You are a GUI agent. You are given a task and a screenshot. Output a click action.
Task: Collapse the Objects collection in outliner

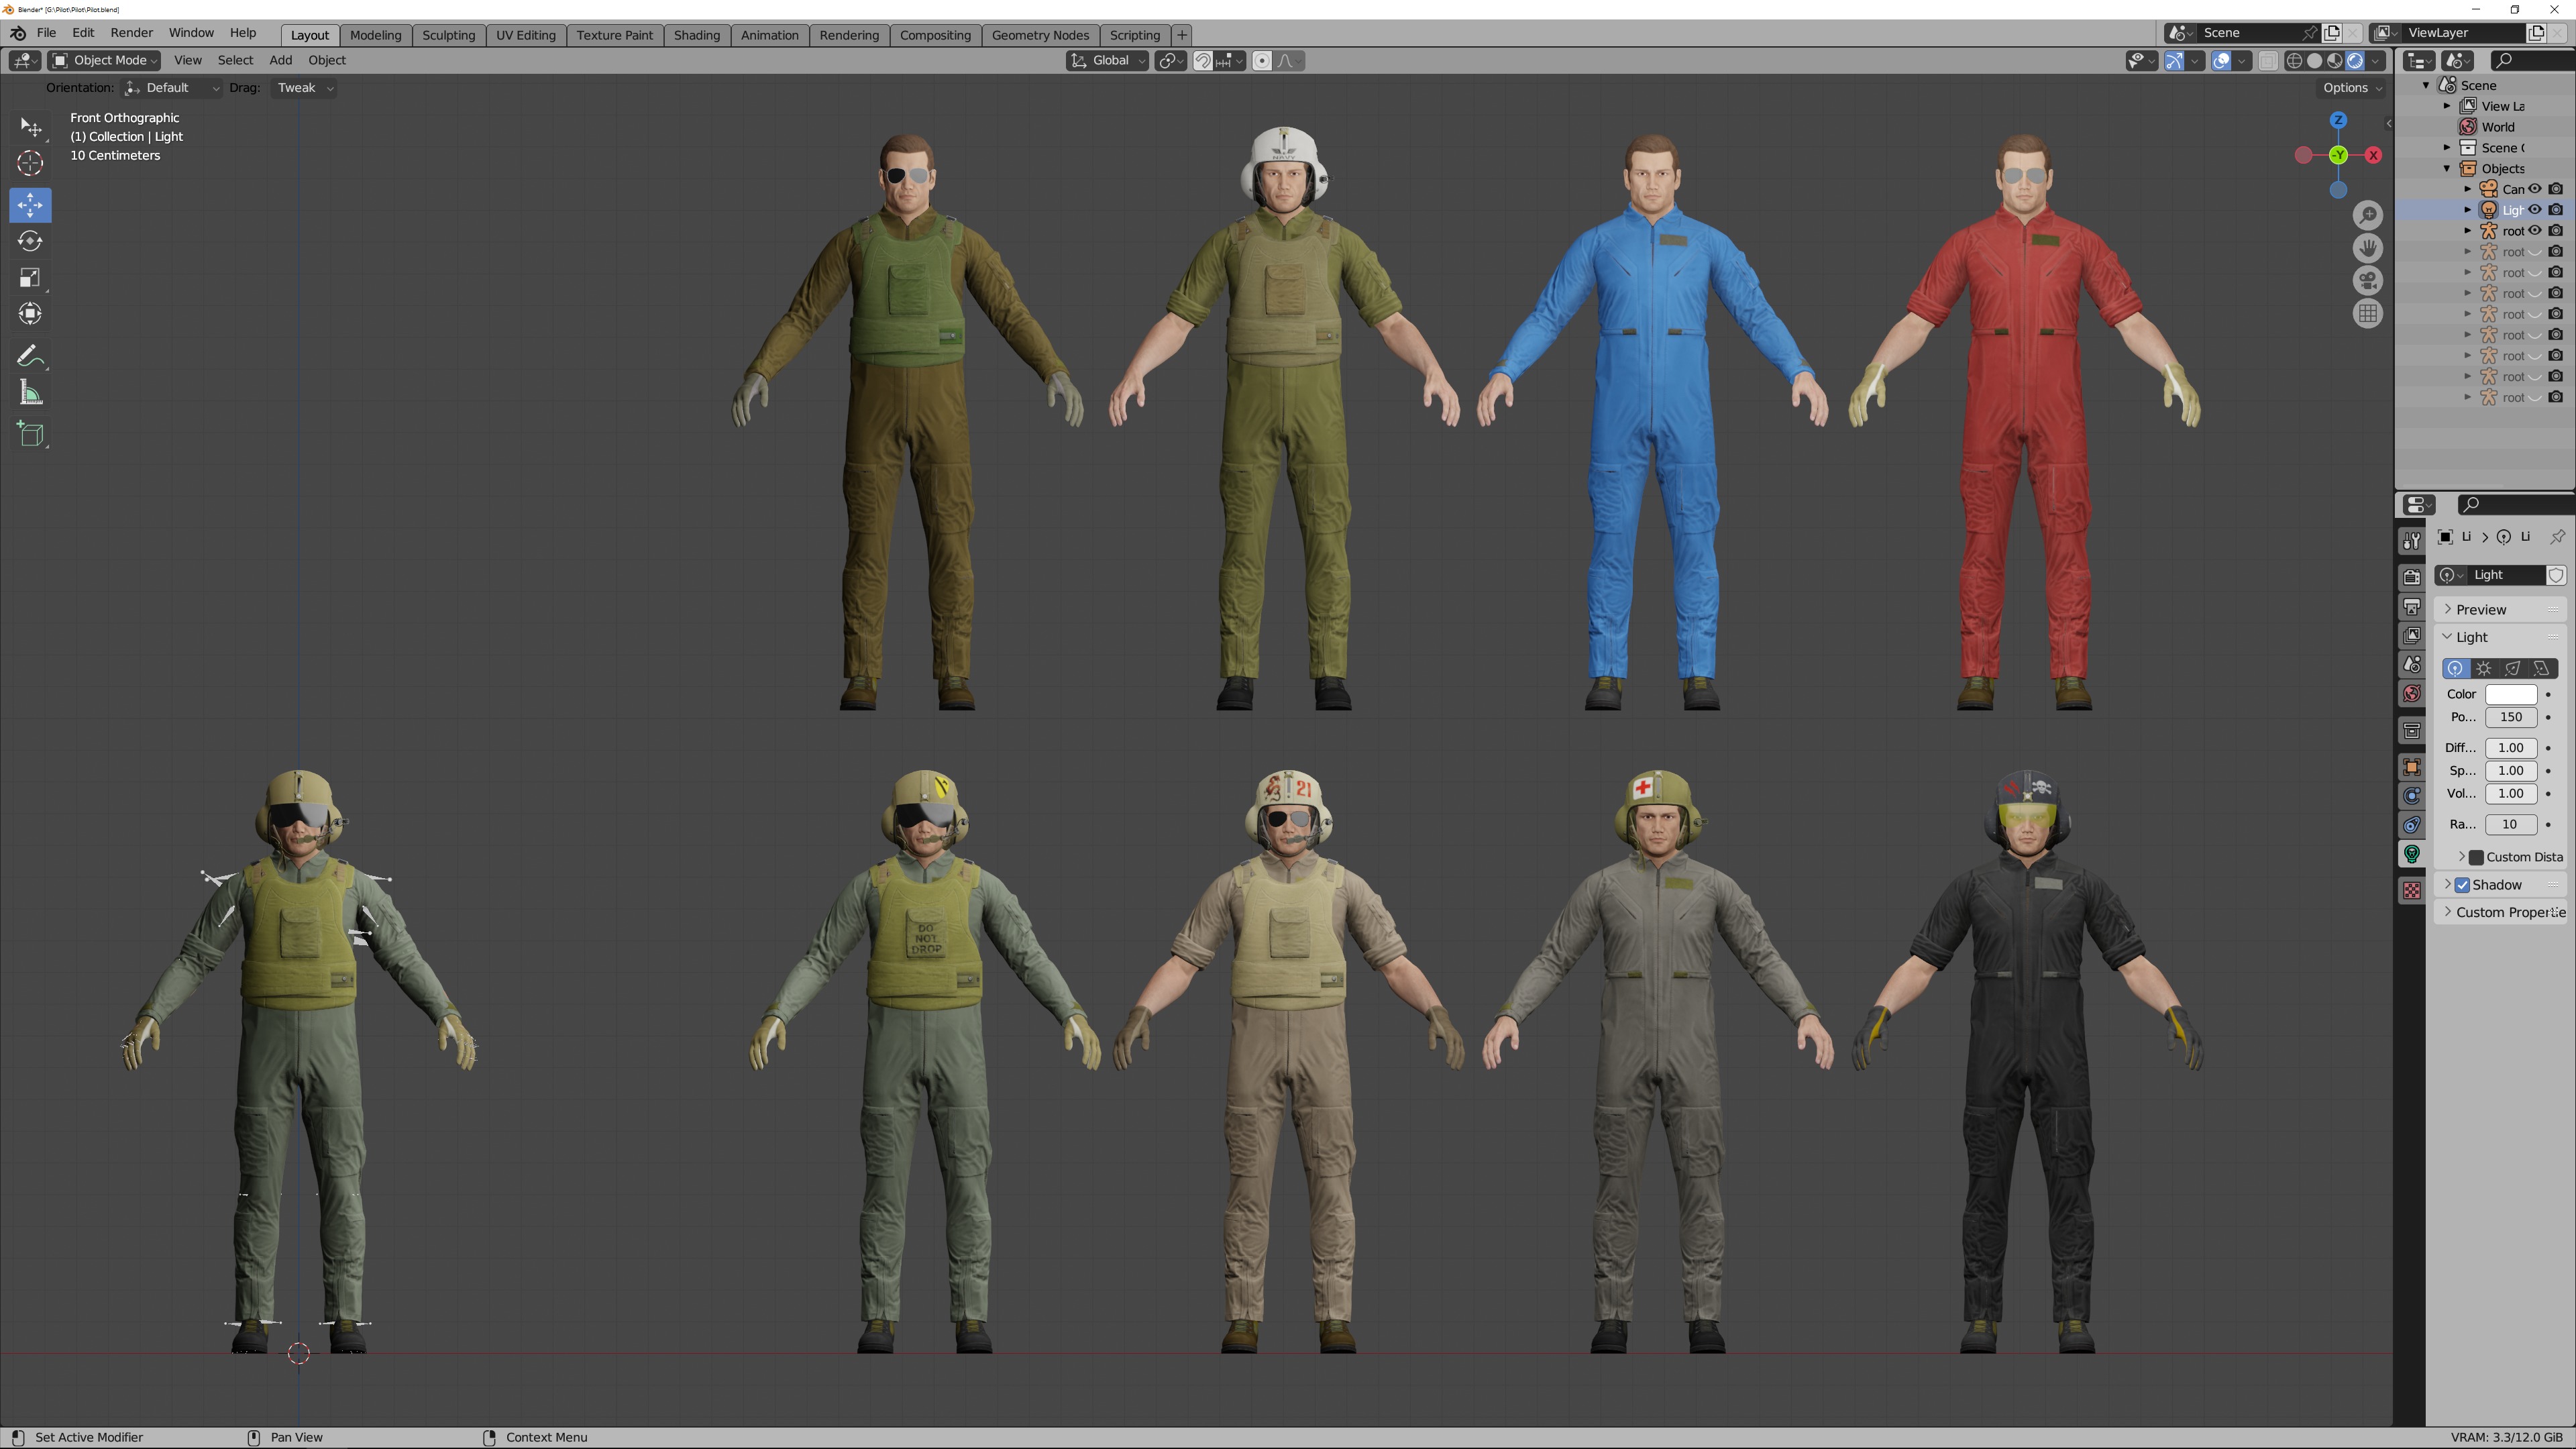pos(2447,169)
